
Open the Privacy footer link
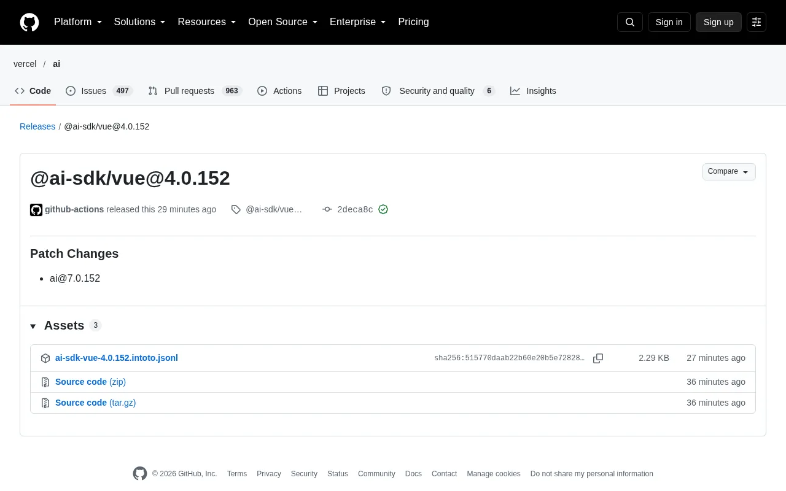tap(269, 474)
